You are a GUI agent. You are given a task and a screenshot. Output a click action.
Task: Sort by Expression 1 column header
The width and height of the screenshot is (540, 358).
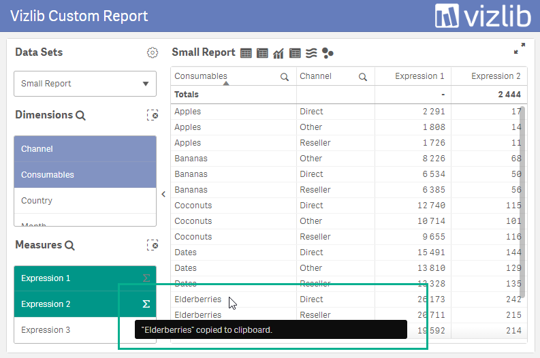[419, 76]
